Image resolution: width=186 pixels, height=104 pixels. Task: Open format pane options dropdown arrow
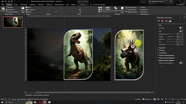pos(180,17)
